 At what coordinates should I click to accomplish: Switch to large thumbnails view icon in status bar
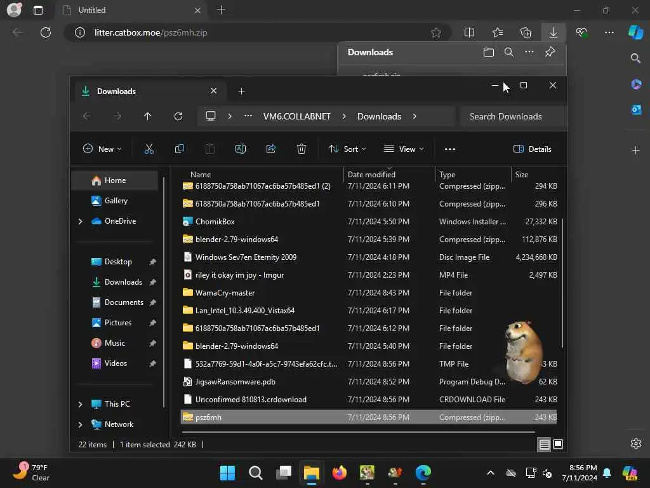(558, 444)
